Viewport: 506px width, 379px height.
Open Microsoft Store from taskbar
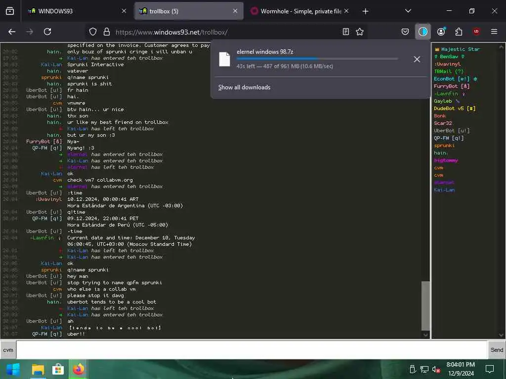point(58,369)
